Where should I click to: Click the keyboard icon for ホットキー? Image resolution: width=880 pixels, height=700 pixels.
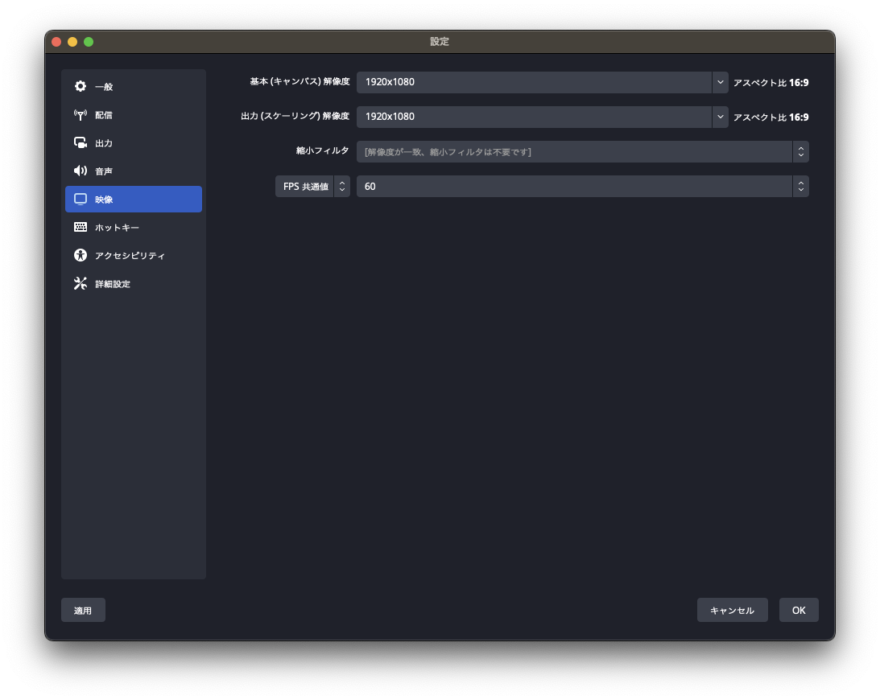[x=81, y=227]
